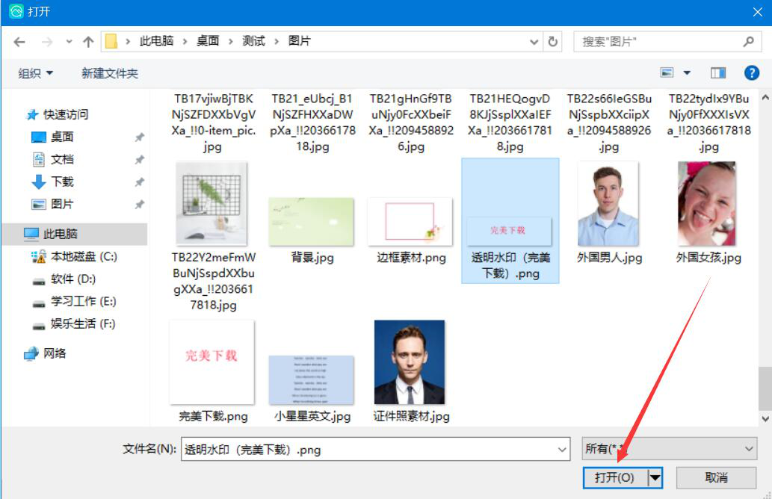Image resolution: width=772 pixels, height=499 pixels.
Task: Go up one folder level
Action: pos(88,42)
